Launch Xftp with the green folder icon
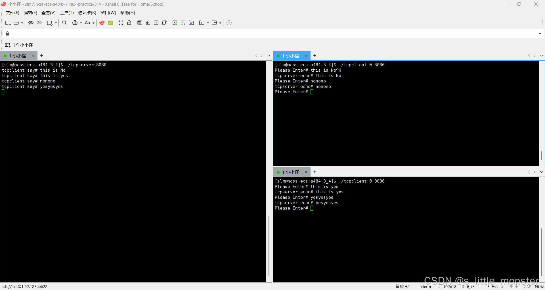545x290 pixels. 110,23
